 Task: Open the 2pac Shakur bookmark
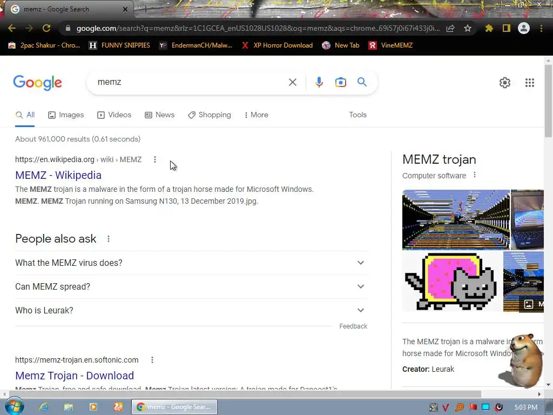coord(44,45)
